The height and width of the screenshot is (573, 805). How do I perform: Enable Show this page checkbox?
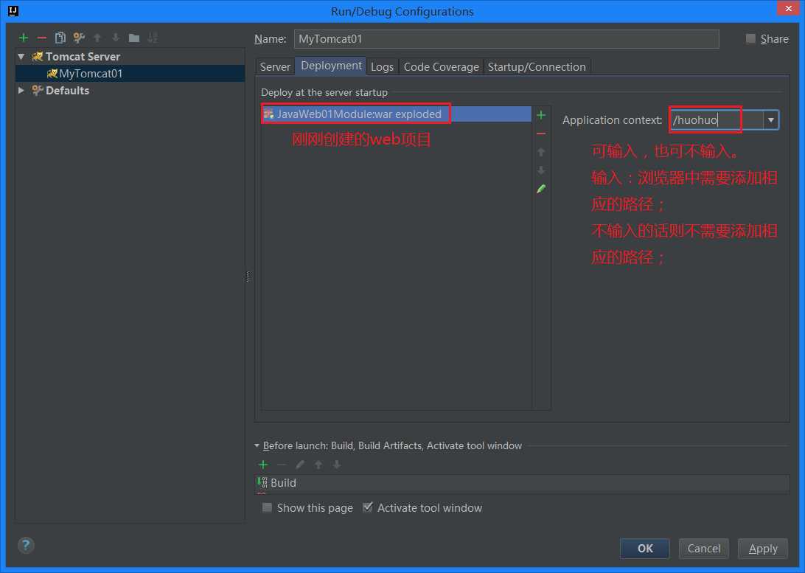pyautogui.click(x=267, y=508)
